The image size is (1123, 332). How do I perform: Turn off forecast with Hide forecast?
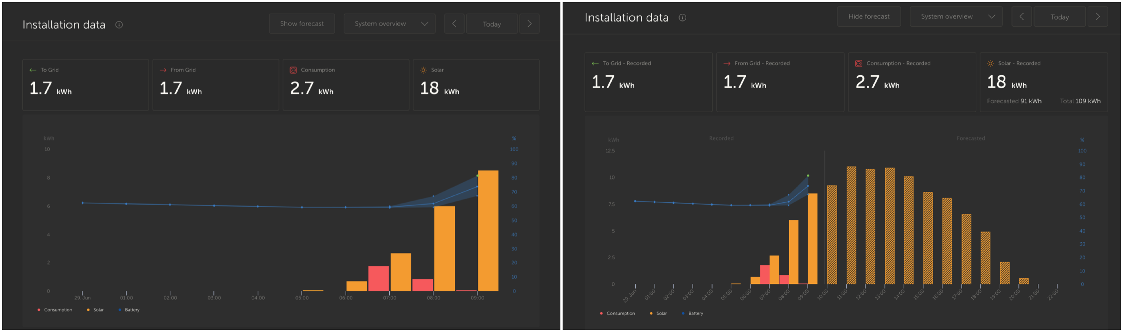tap(869, 17)
